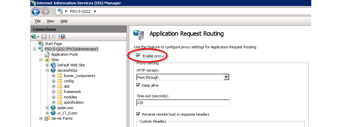
Task: Click the Time-out (seconds) input field
Action: point(183,103)
